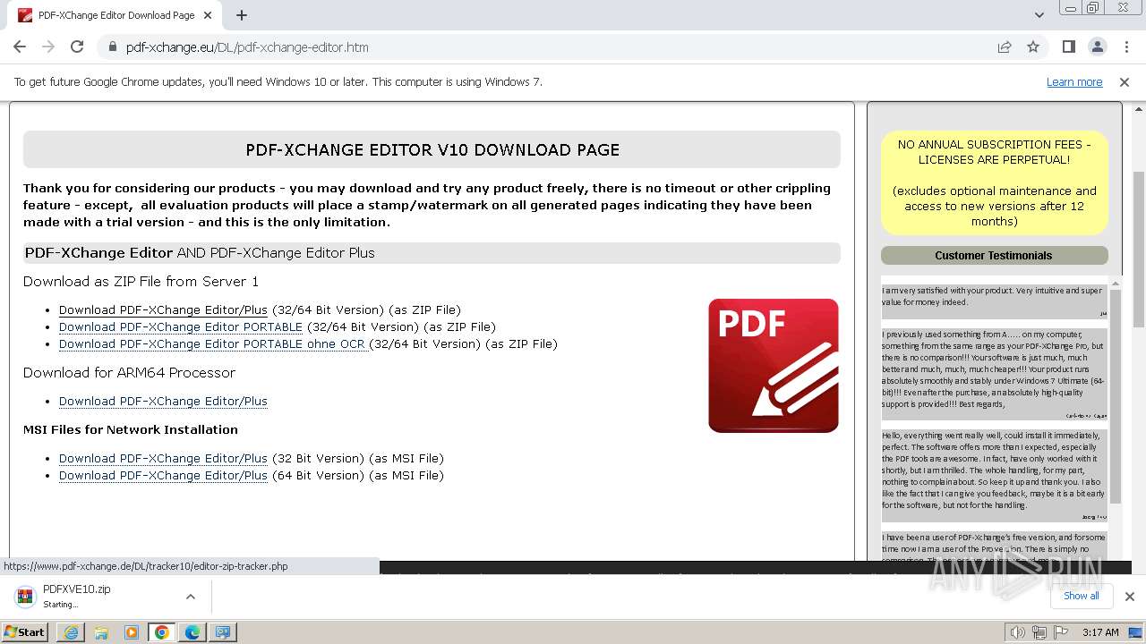Viewport: 1146px width, 644px height.
Task: Click the browser forward arrow
Action: [48, 47]
